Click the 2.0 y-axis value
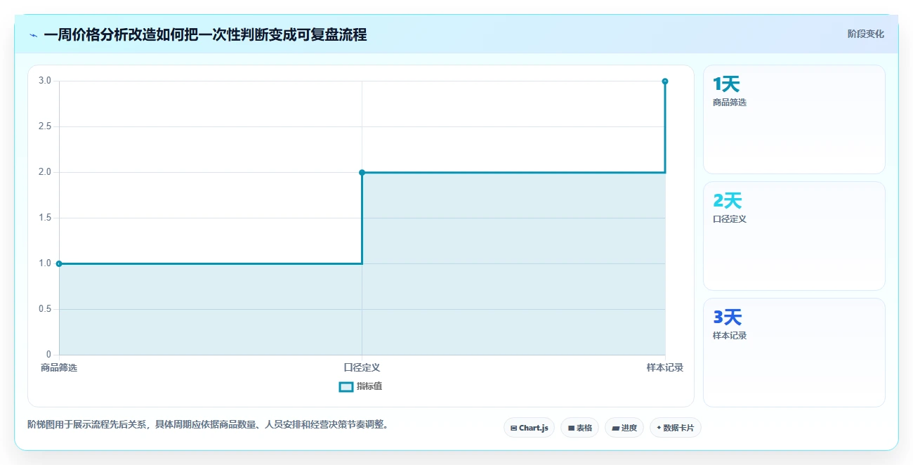Viewport: 913px width, 465px height. click(45, 172)
